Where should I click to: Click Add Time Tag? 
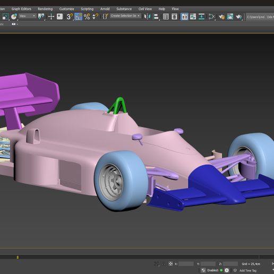pos(248,270)
